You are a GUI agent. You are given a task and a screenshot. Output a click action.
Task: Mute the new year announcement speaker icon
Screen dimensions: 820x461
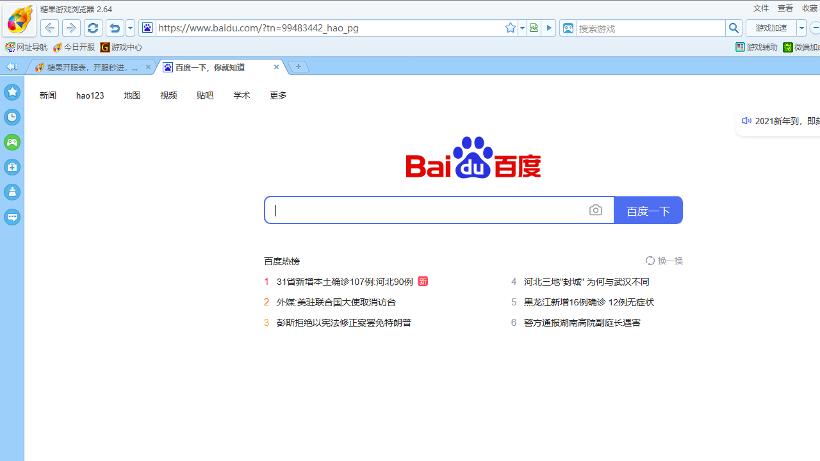click(x=746, y=120)
